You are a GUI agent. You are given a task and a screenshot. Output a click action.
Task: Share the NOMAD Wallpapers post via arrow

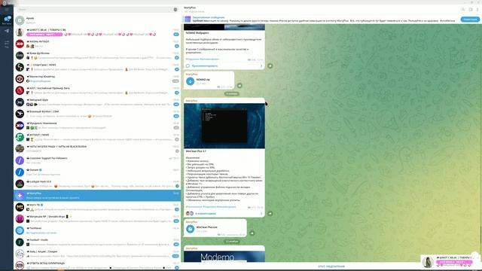click(x=270, y=65)
